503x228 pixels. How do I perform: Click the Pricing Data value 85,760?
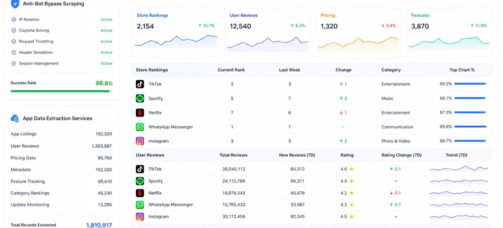(x=105, y=158)
